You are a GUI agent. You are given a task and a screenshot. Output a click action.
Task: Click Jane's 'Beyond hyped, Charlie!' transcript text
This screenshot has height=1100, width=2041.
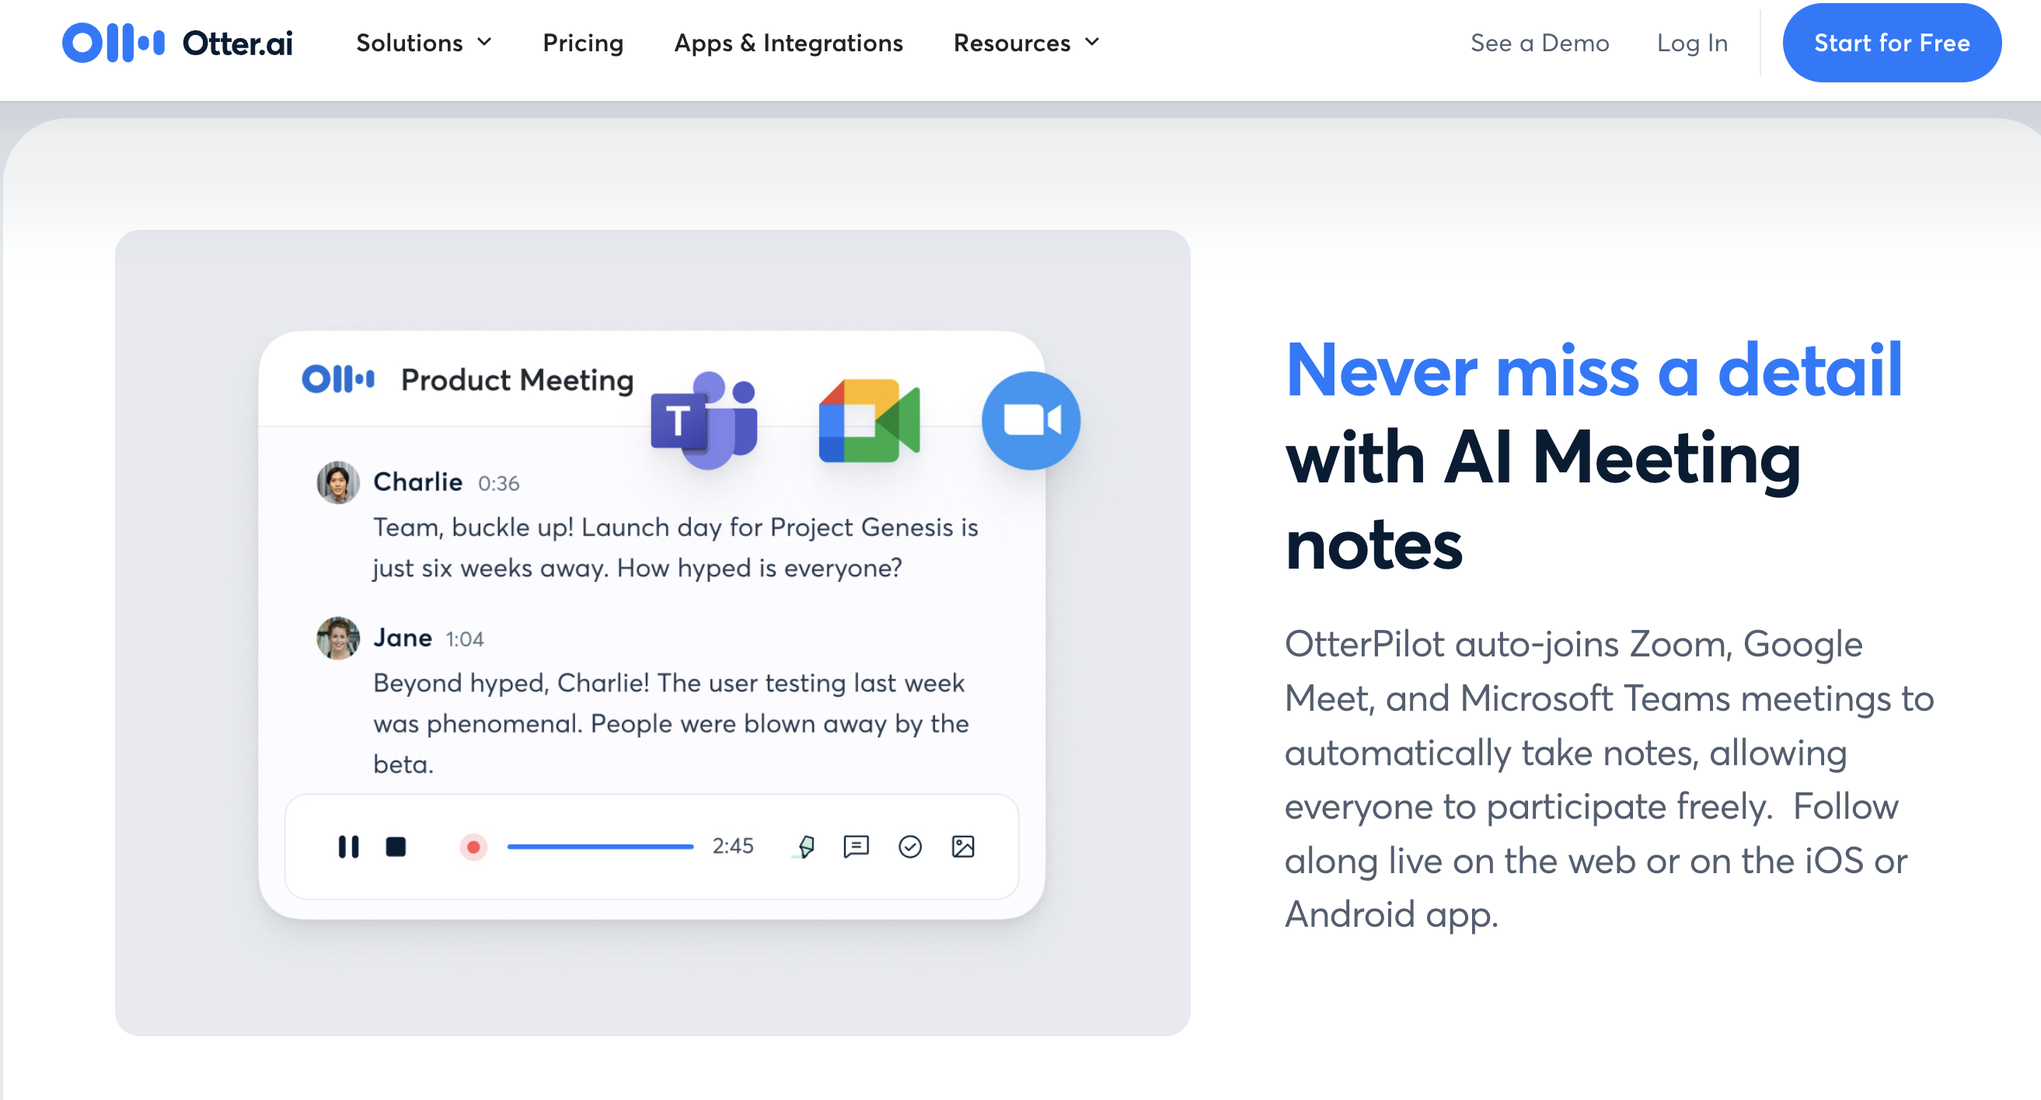[x=671, y=723]
